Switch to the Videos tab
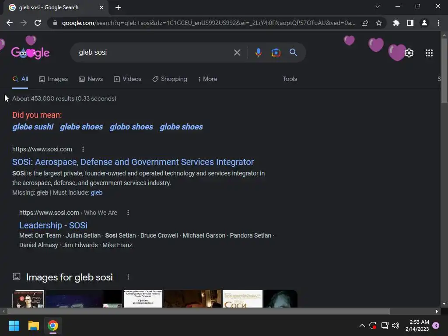Image resolution: width=448 pixels, height=336 pixels. (127, 79)
